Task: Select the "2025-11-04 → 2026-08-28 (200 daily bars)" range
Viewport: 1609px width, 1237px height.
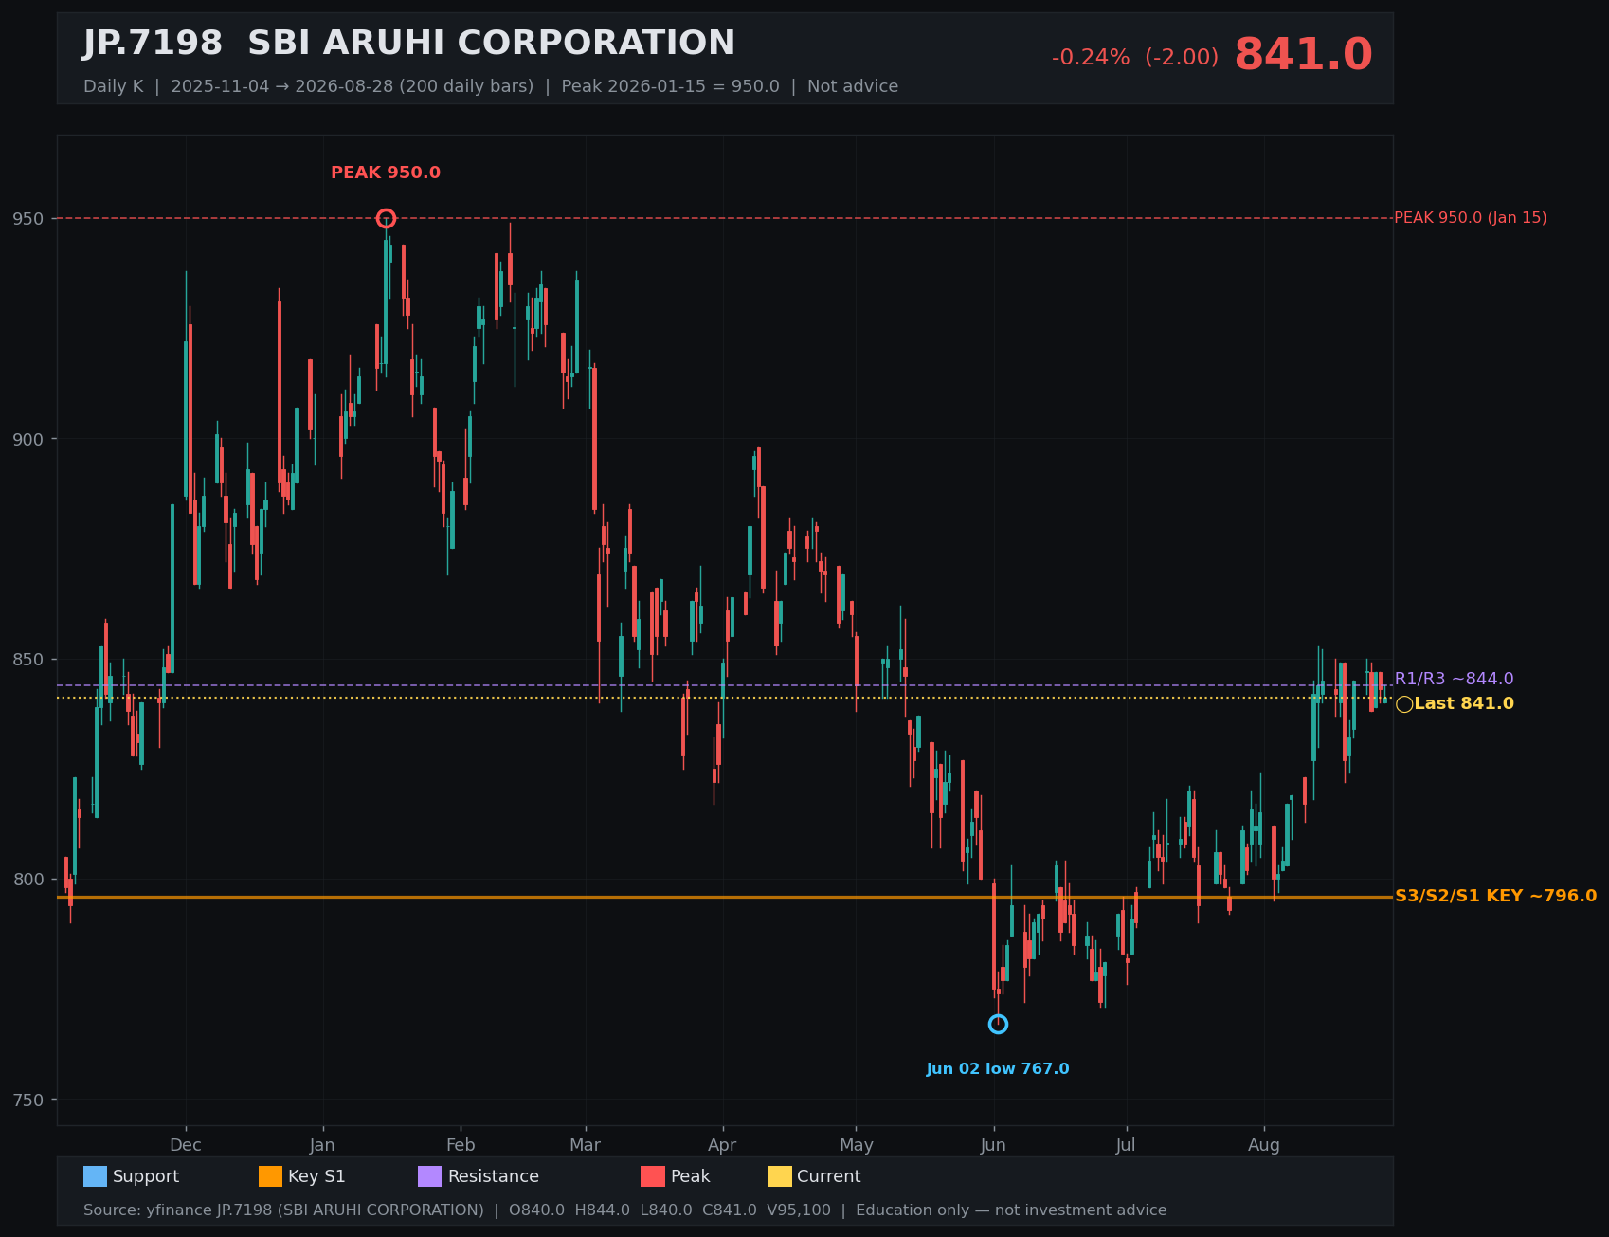Action: pyautogui.click(x=353, y=86)
